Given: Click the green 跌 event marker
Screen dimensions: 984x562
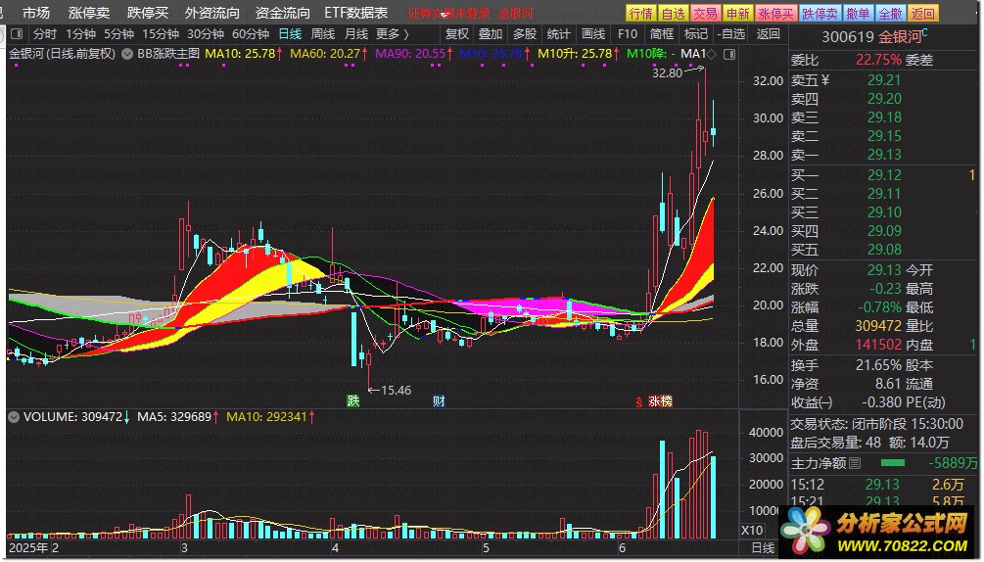Looking at the screenshot, I should [x=353, y=400].
